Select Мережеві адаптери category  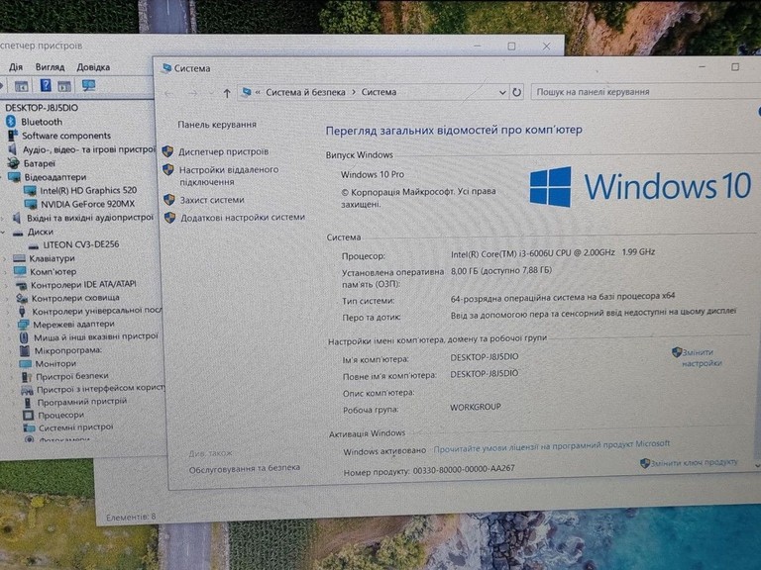[73, 324]
